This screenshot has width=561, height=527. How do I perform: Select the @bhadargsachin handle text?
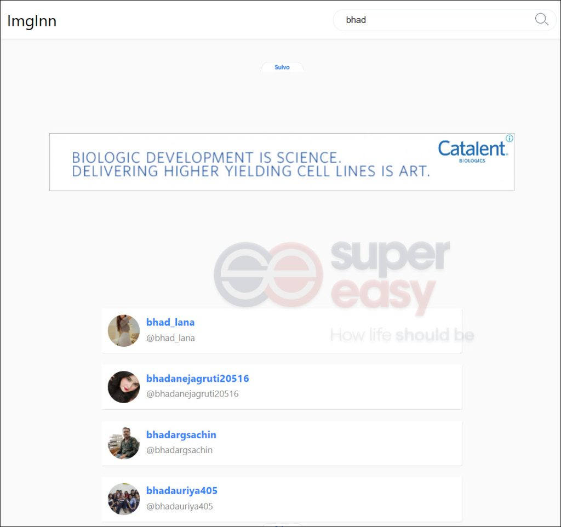click(179, 450)
